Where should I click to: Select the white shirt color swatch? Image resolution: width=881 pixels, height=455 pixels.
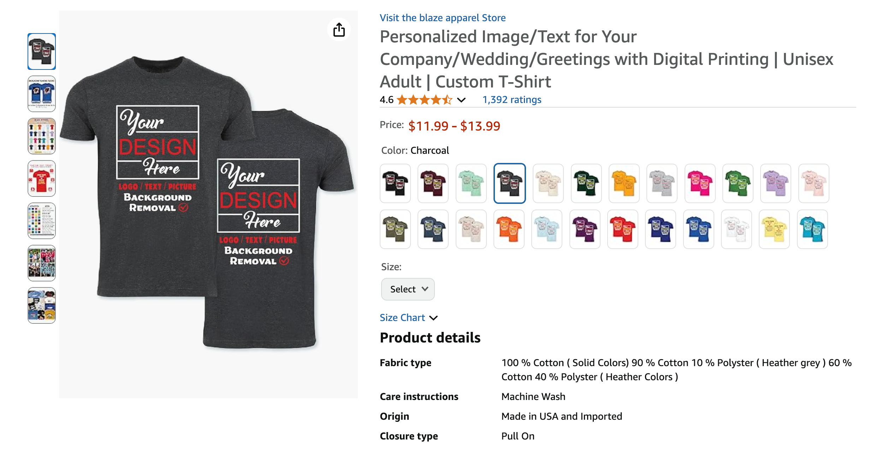[x=736, y=229]
